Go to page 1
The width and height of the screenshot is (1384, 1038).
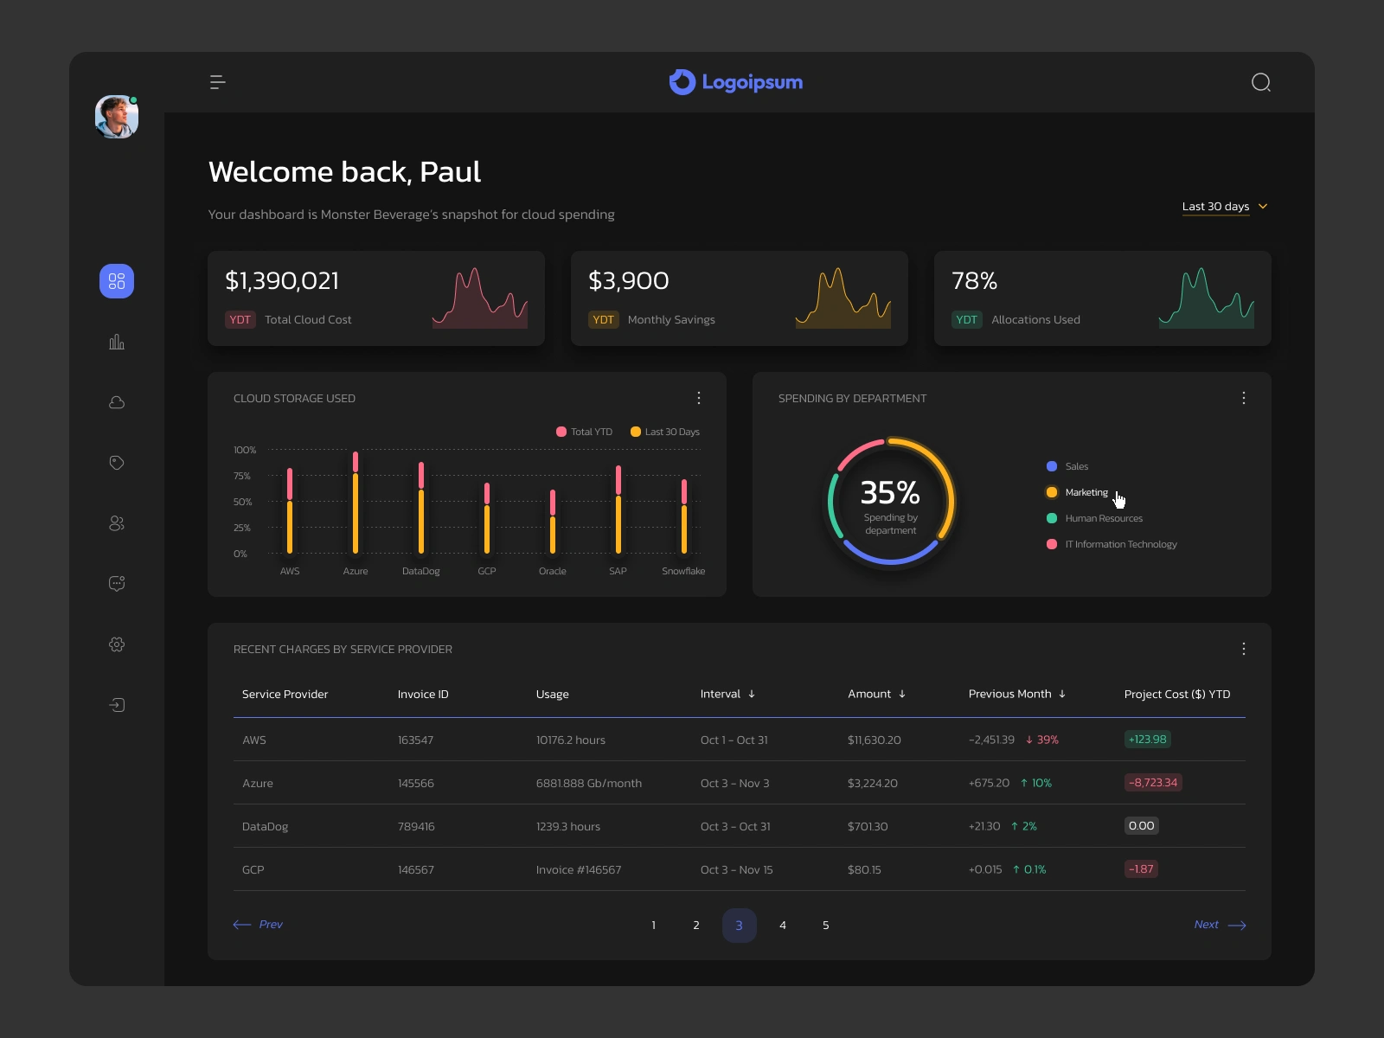point(653,926)
